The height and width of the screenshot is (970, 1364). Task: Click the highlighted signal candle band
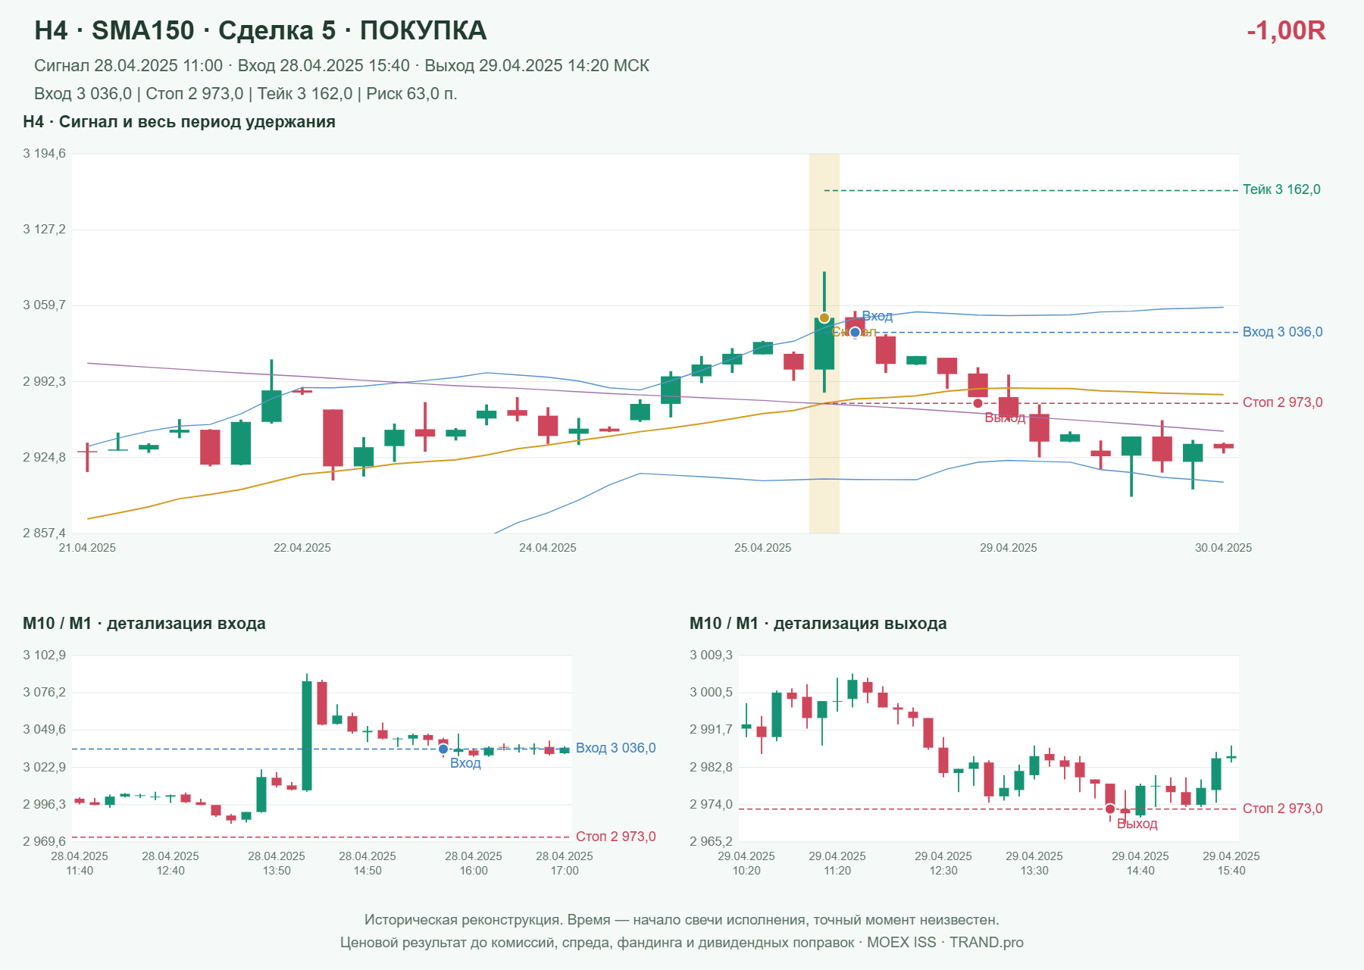(824, 343)
